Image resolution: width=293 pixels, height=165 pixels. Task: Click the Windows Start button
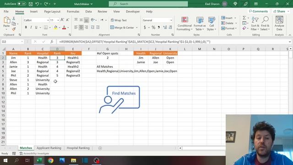[5, 160]
